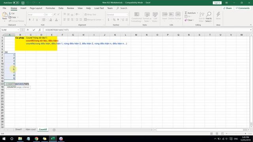Screen dimensions: 253x142
Task: Select the Countif worksheet tab
Action: 43,129
